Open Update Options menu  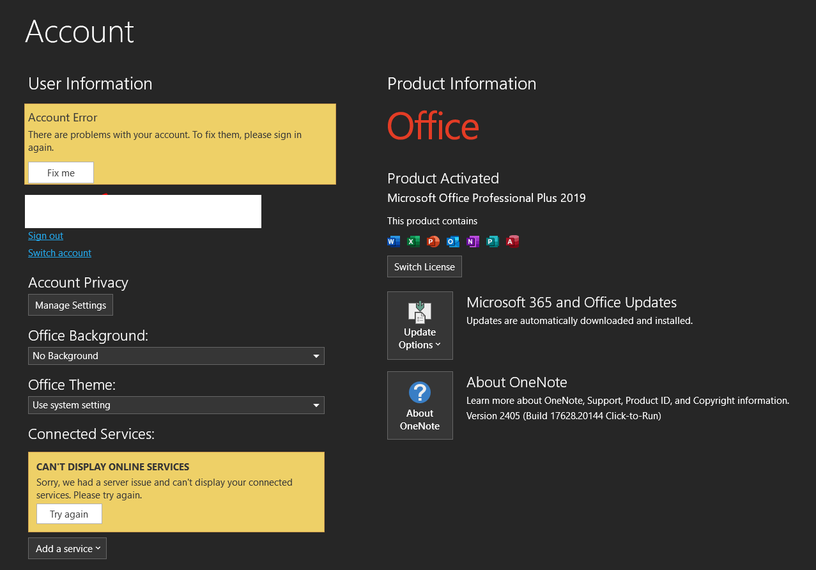click(x=420, y=325)
